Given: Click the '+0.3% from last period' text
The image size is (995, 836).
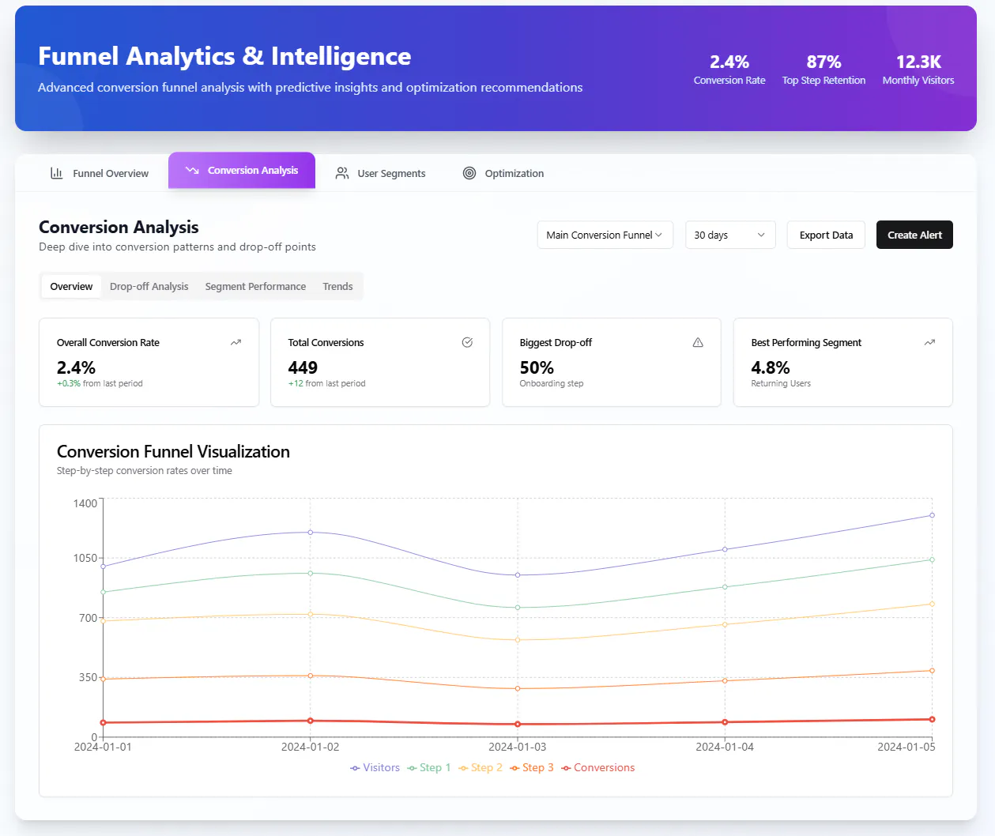Looking at the screenshot, I should click(x=100, y=383).
